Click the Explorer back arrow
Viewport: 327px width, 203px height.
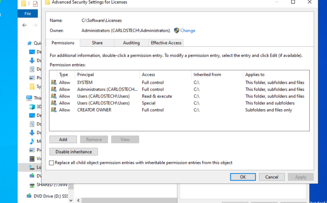[25, 25]
